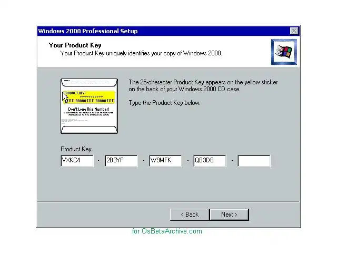Click the 'Your Product Key' heading
Screen dimensions: 337x253
(75, 45)
